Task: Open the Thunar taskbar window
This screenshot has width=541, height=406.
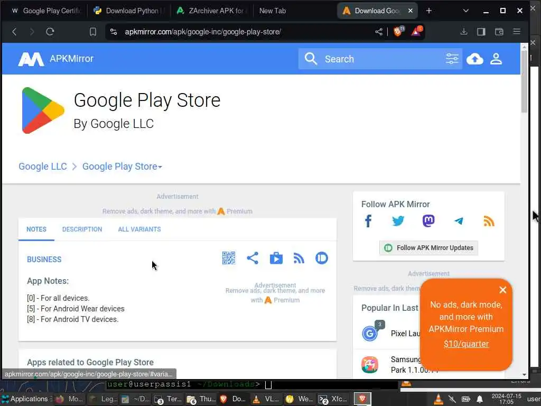Action: point(202,399)
